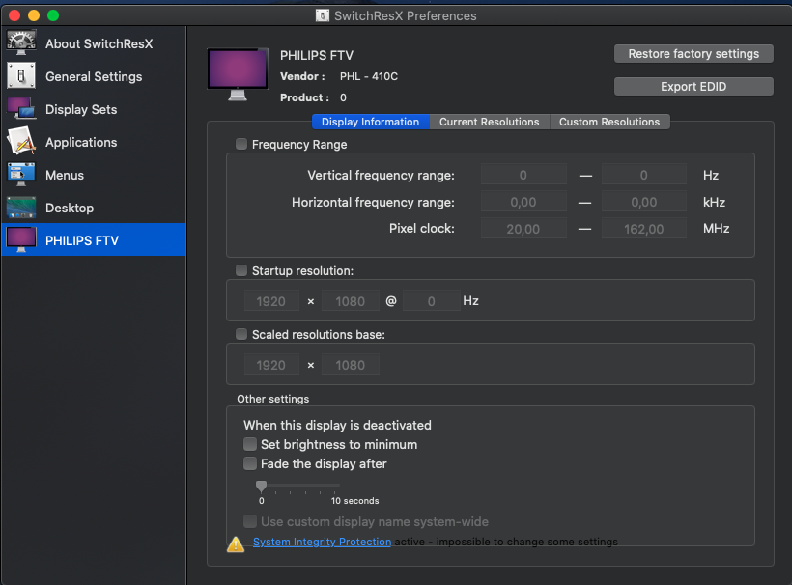Image resolution: width=792 pixels, height=585 pixels.
Task: Click vertical frequency minimum field
Action: click(523, 175)
